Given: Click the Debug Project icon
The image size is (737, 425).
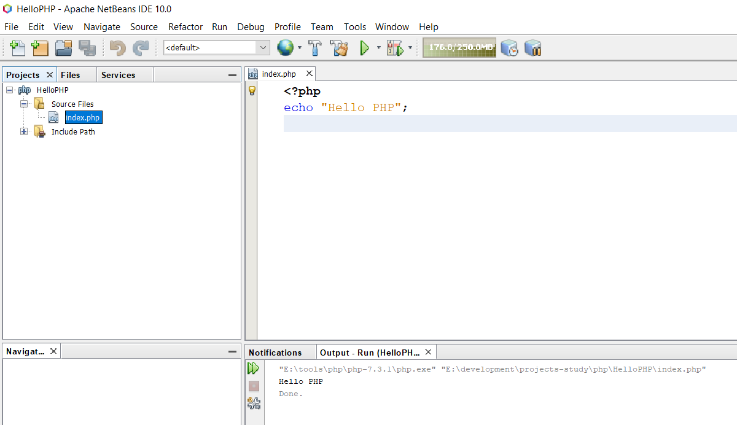Looking at the screenshot, I should click(x=395, y=48).
